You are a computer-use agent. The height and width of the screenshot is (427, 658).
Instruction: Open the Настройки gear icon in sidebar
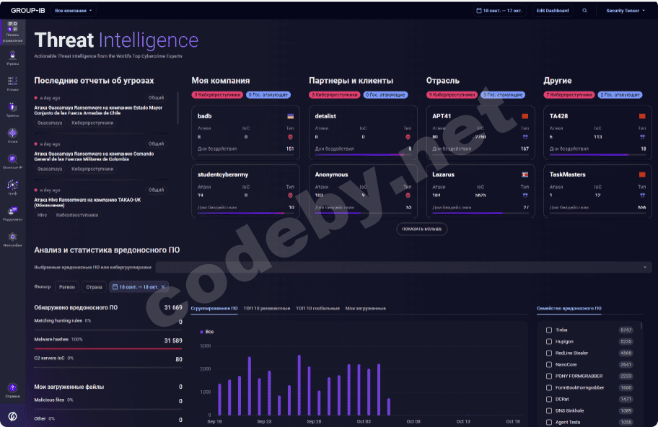point(12,239)
